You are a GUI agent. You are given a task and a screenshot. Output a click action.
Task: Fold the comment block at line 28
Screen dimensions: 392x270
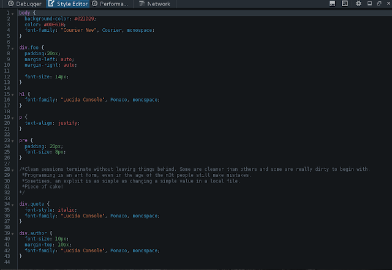click(12, 170)
